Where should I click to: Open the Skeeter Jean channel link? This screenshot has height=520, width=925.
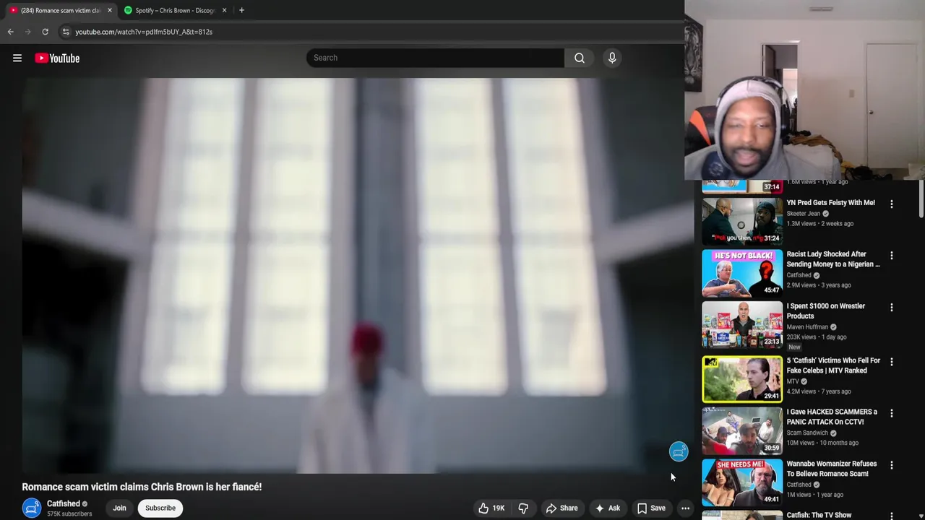803,214
